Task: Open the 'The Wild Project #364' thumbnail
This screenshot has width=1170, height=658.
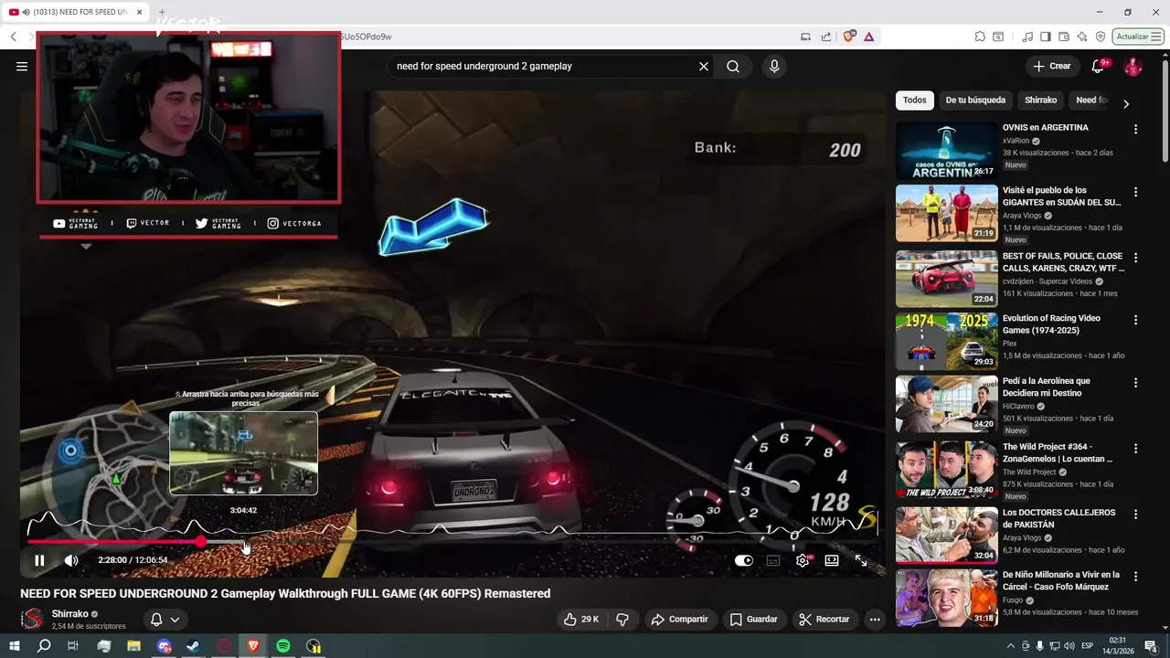Action: pos(946,470)
